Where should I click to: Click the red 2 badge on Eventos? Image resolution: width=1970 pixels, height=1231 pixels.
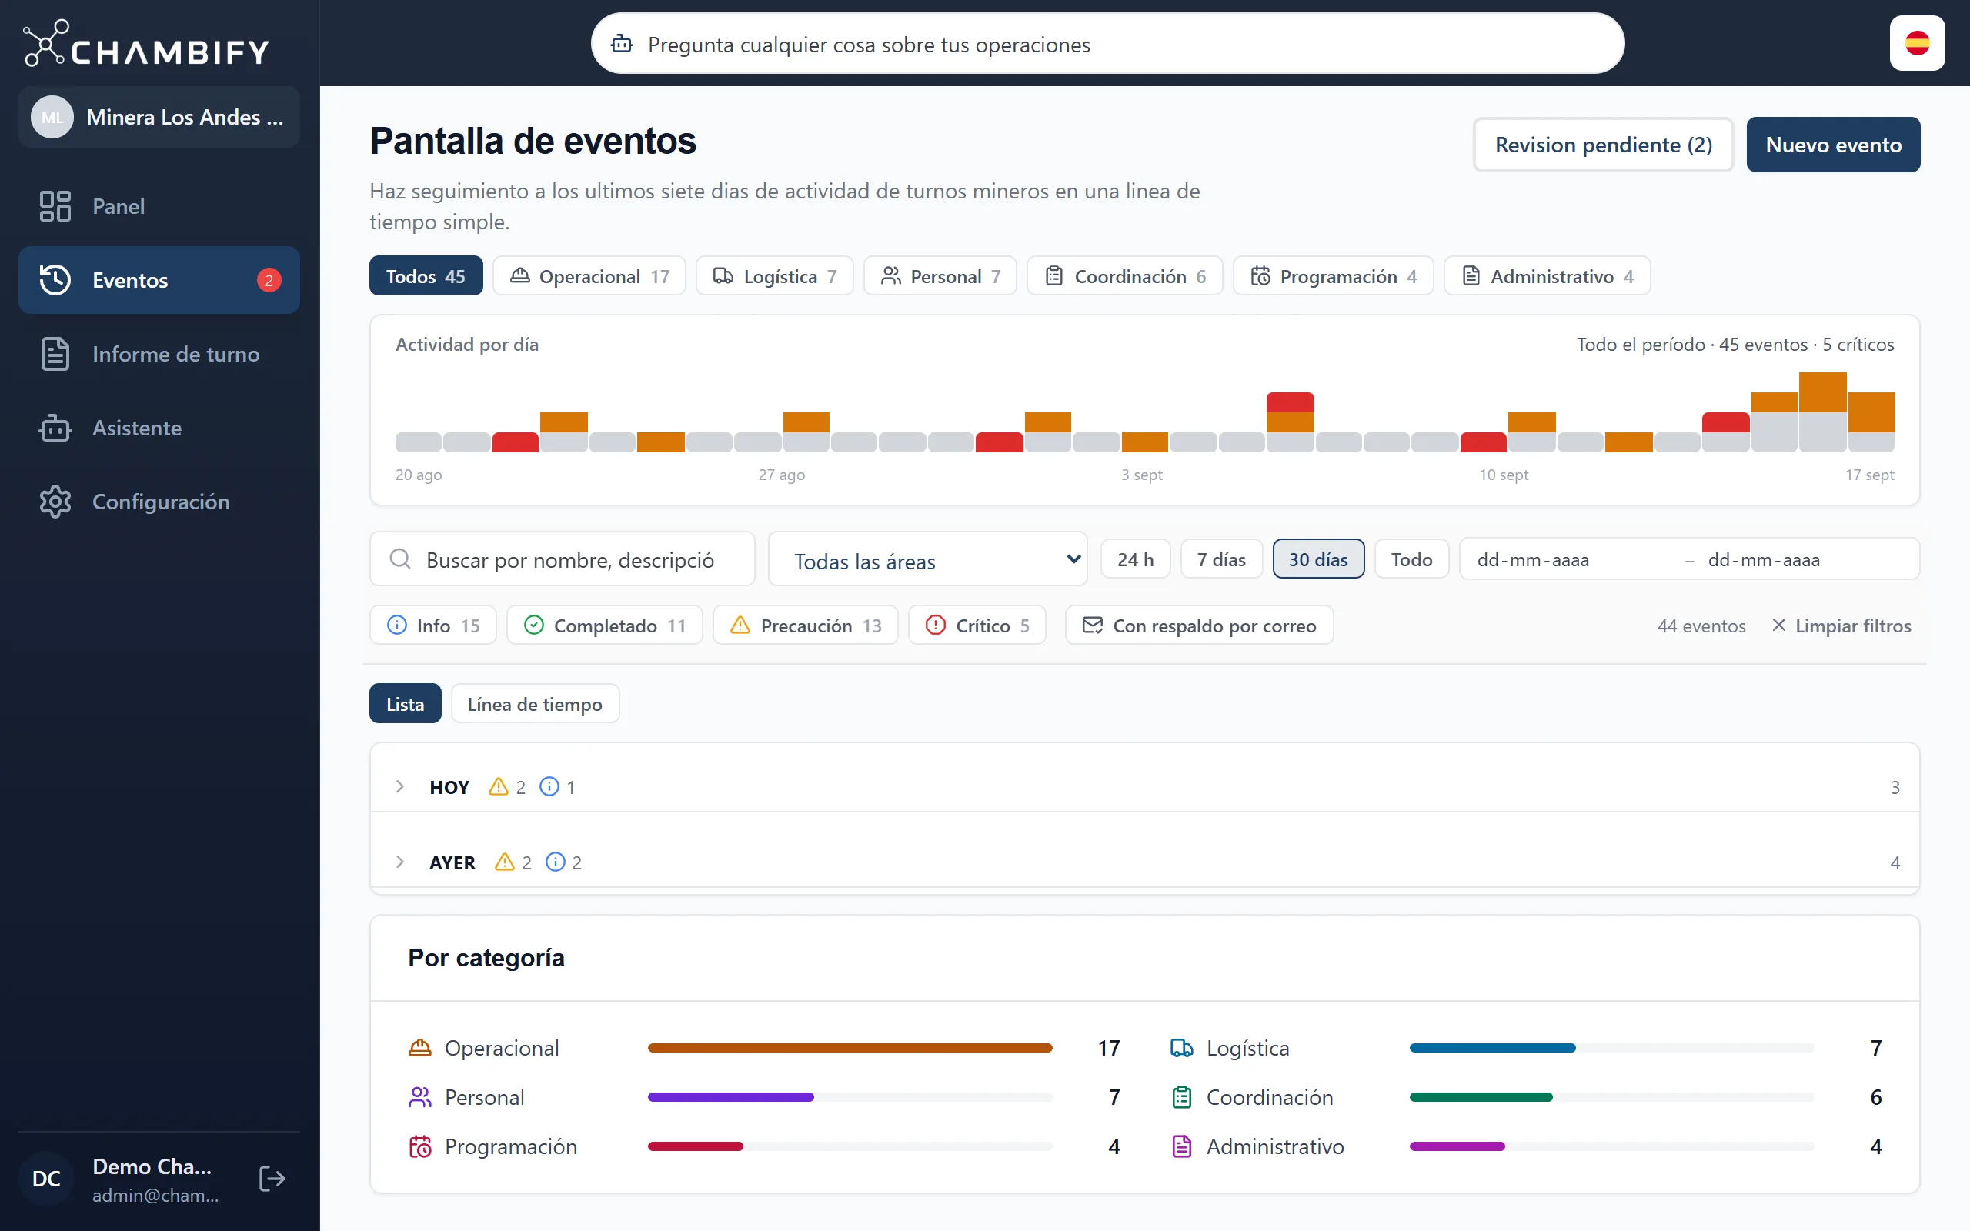click(x=269, y=280)
